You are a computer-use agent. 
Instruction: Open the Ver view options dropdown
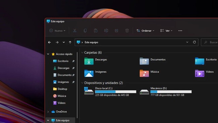[166, 31]
